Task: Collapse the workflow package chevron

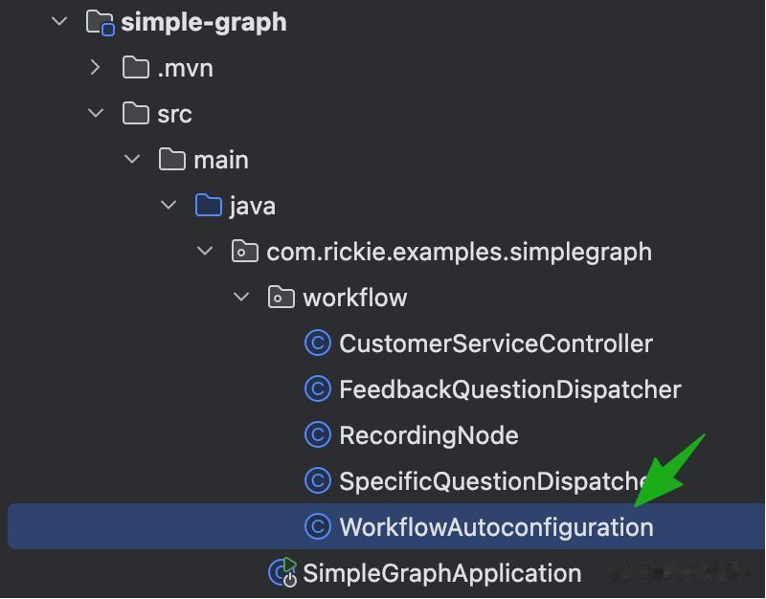Action: coord(241,298)
